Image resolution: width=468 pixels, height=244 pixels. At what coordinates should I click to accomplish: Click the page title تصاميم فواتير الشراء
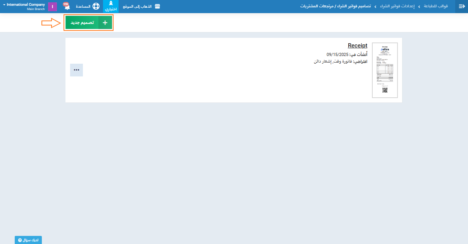(336, 7)
